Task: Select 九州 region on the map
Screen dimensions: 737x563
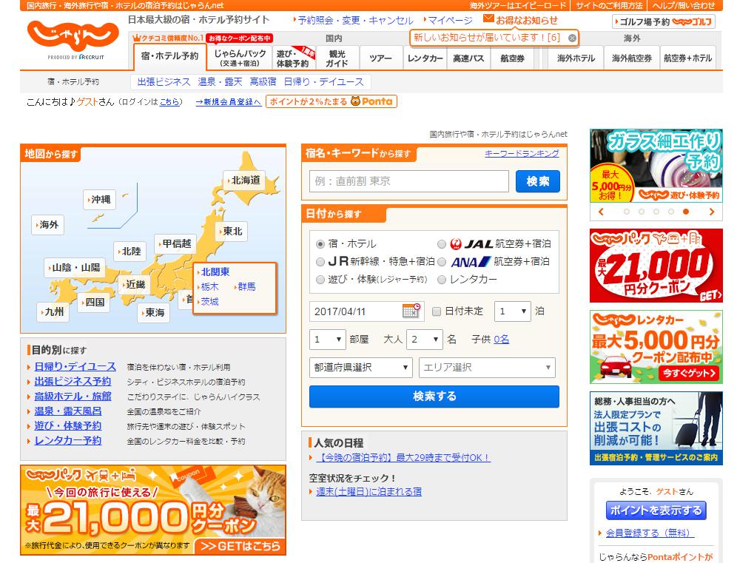Action: (53, 311)
